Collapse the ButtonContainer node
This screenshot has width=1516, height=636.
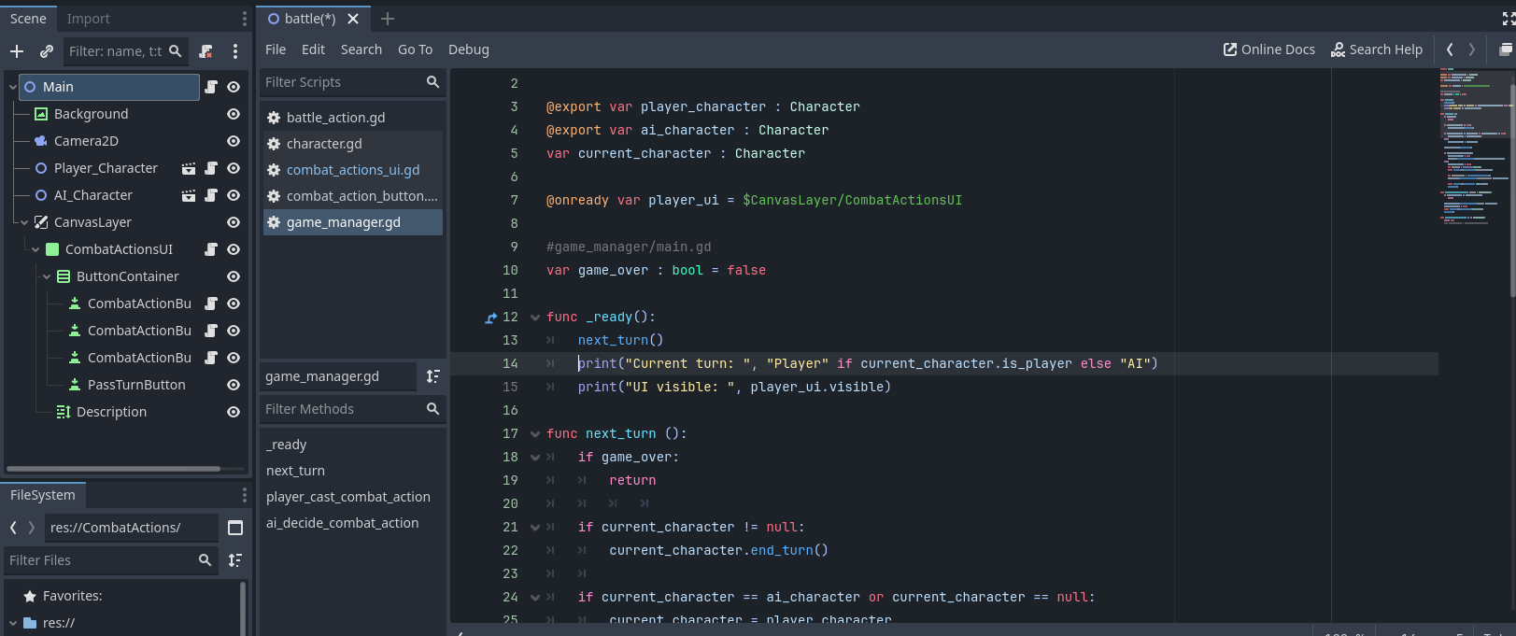[47, 276]
